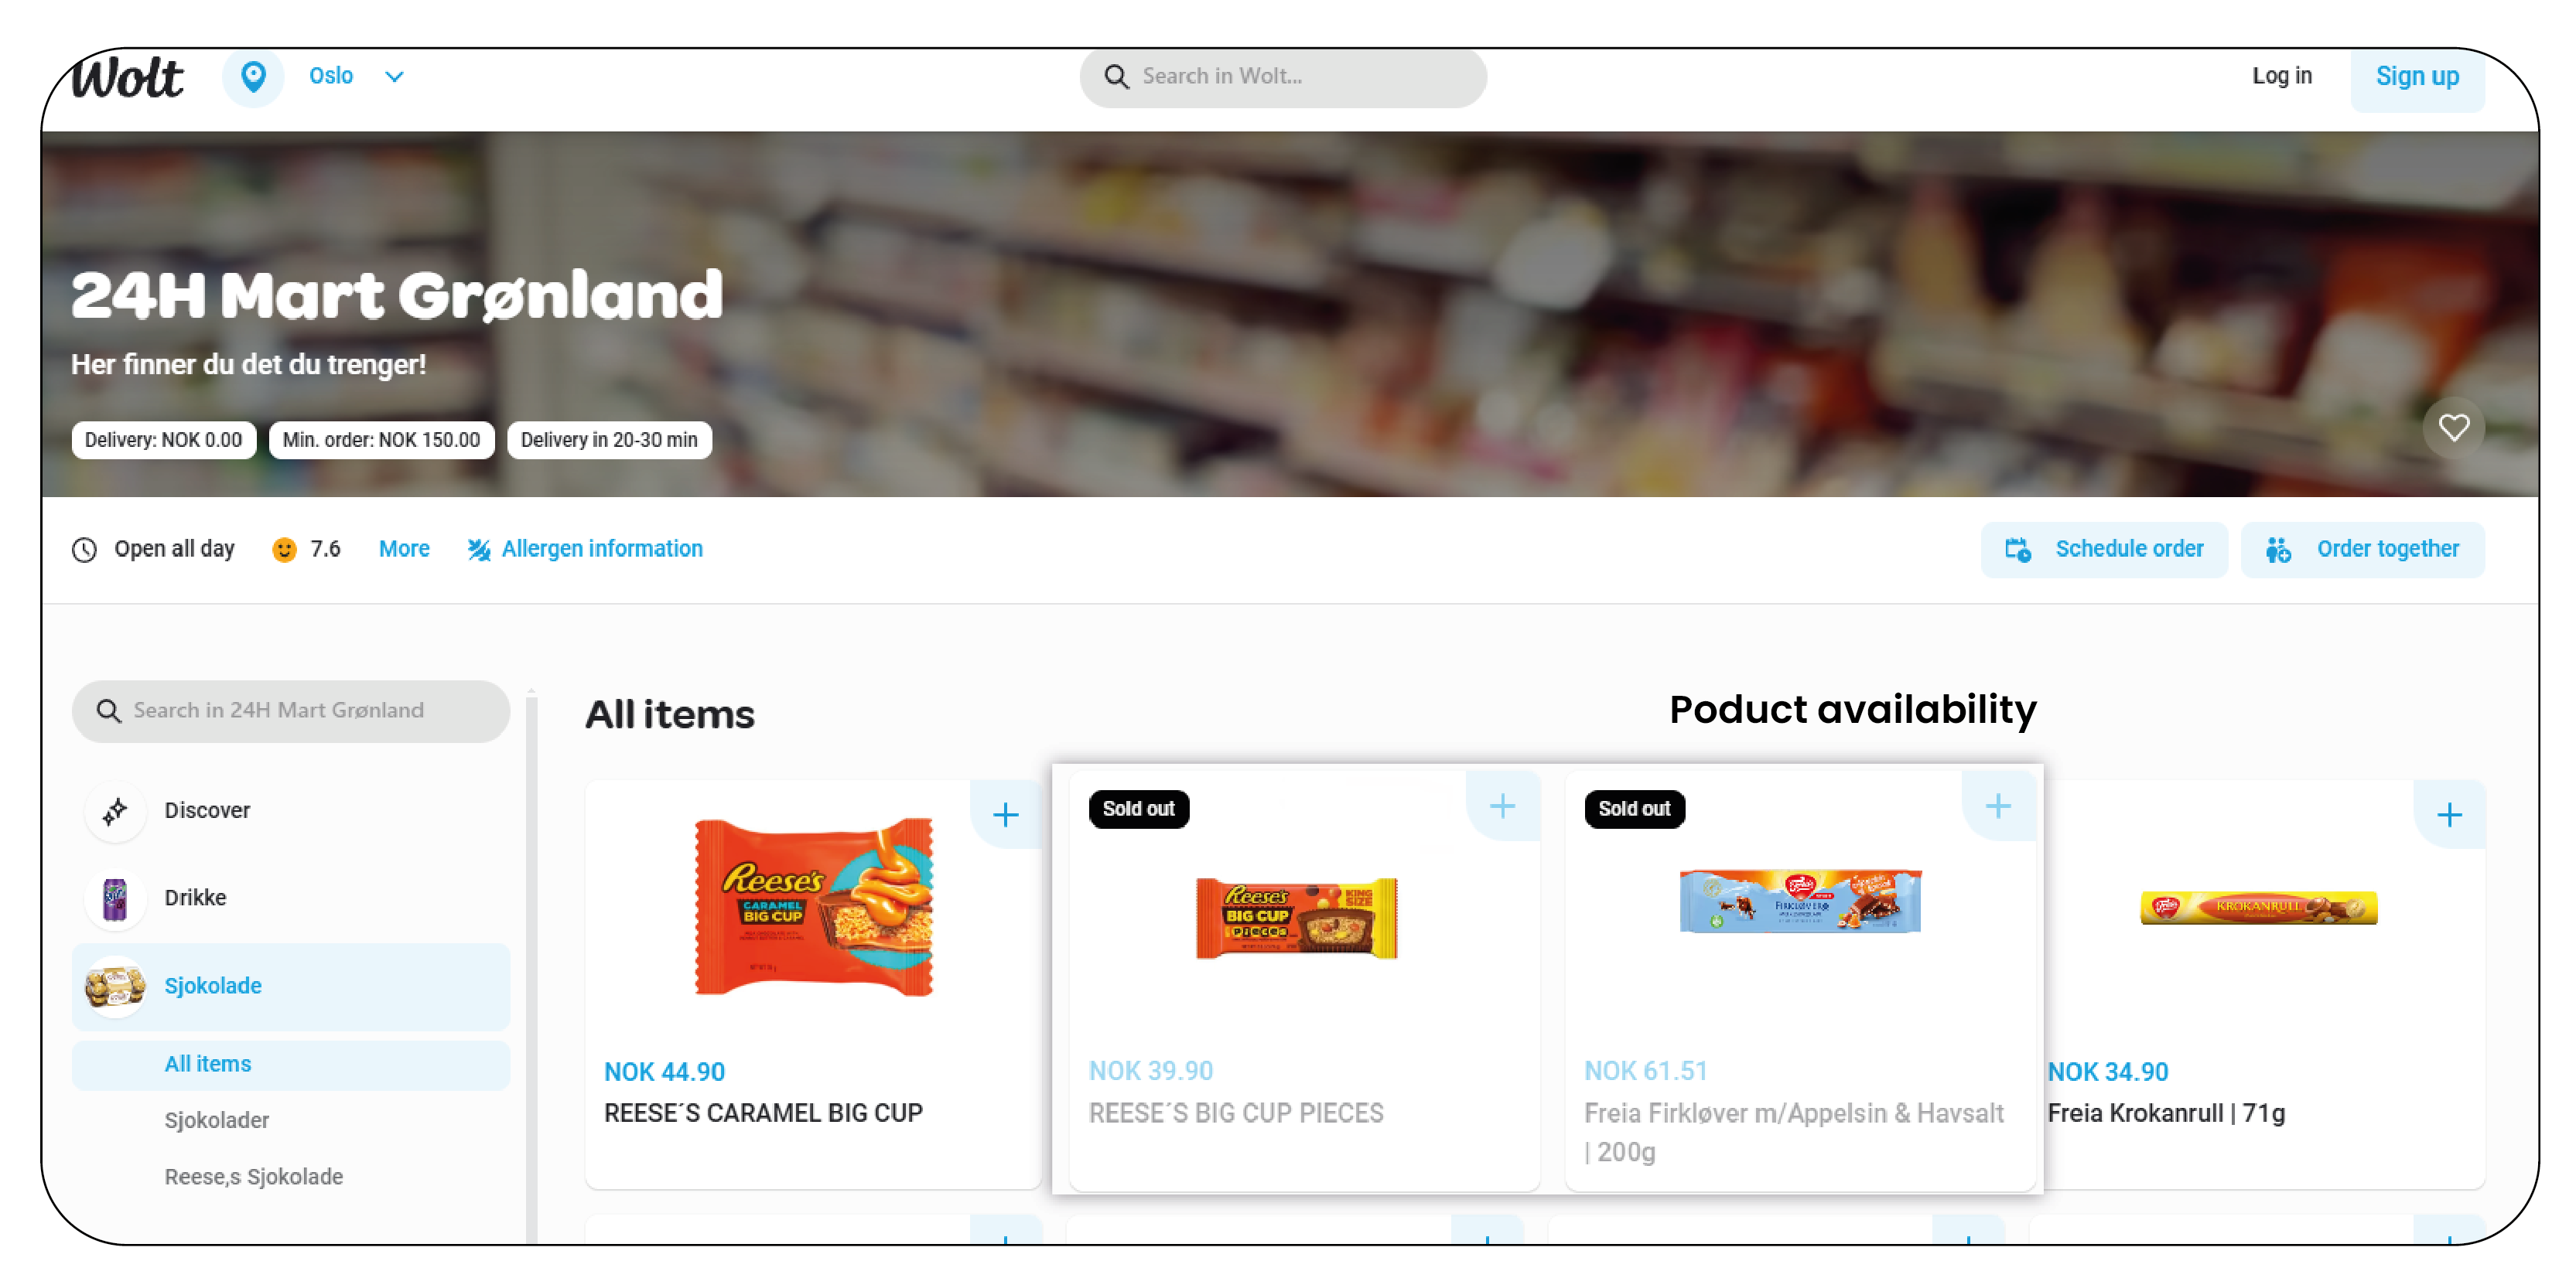Image resolution: width=2576 pixels, height=1278 pixels.
Task: Click the Wolt logo icon
Action: click(x=133, y=76)
